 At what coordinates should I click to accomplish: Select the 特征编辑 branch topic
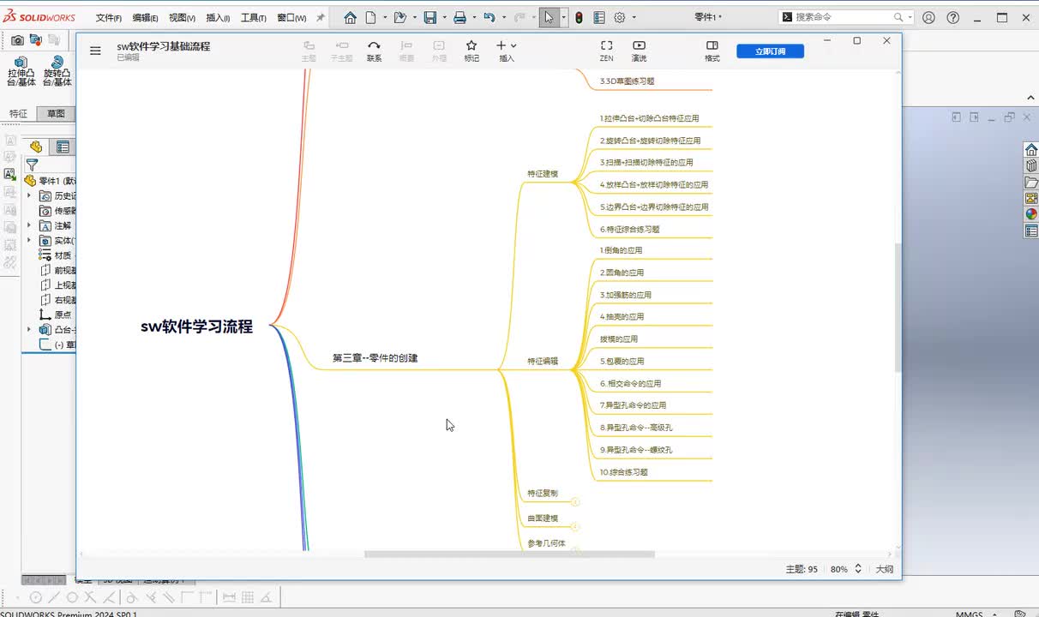coord(542,362)
